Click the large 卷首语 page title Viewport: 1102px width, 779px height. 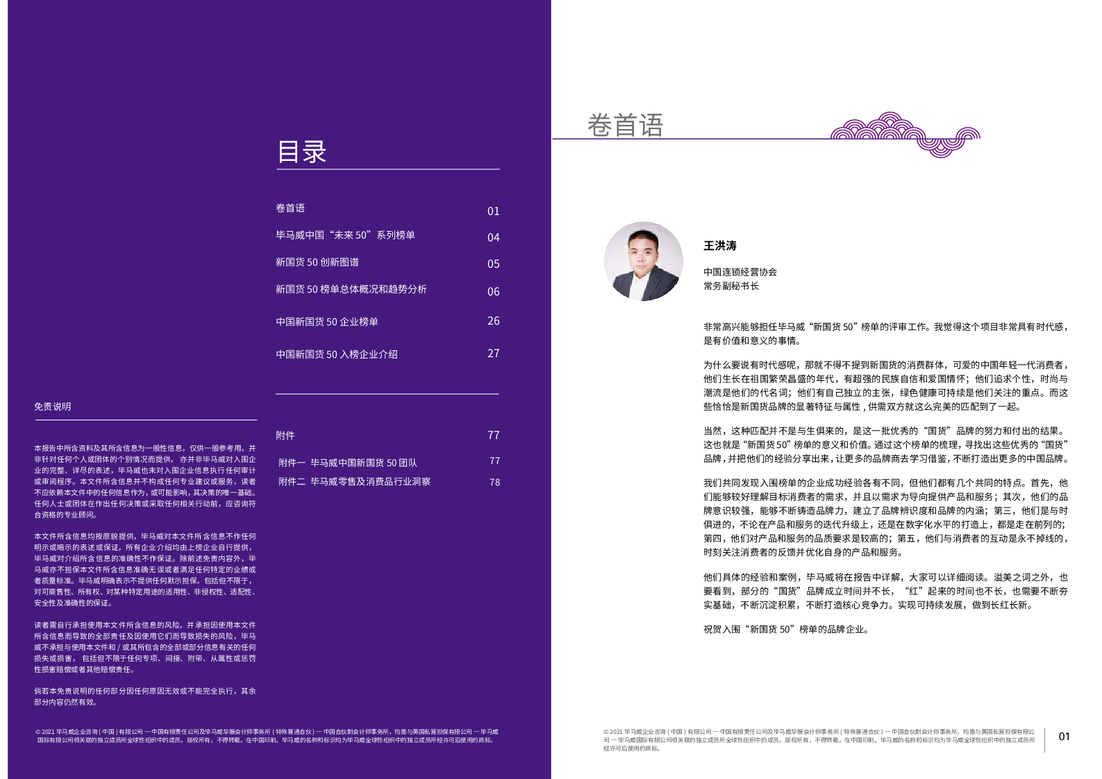coord(625,126)
